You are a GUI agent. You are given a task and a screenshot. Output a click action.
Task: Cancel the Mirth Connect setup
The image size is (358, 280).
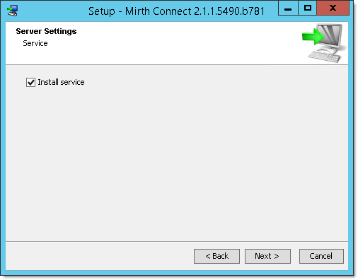coord(321,256)
